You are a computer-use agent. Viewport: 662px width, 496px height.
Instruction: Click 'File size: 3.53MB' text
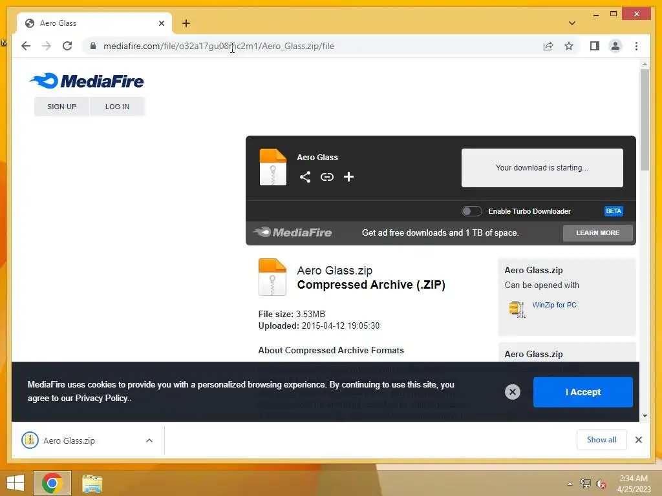coord(292,315)
